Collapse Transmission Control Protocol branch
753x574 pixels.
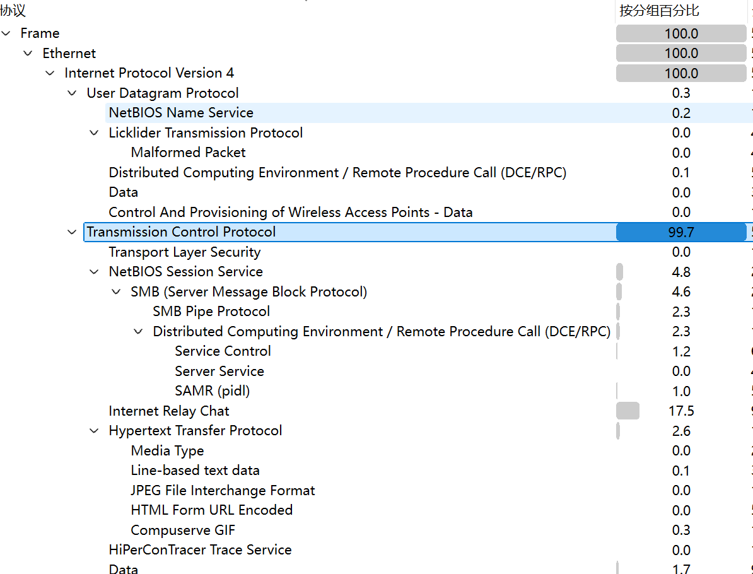coord(72,232)
